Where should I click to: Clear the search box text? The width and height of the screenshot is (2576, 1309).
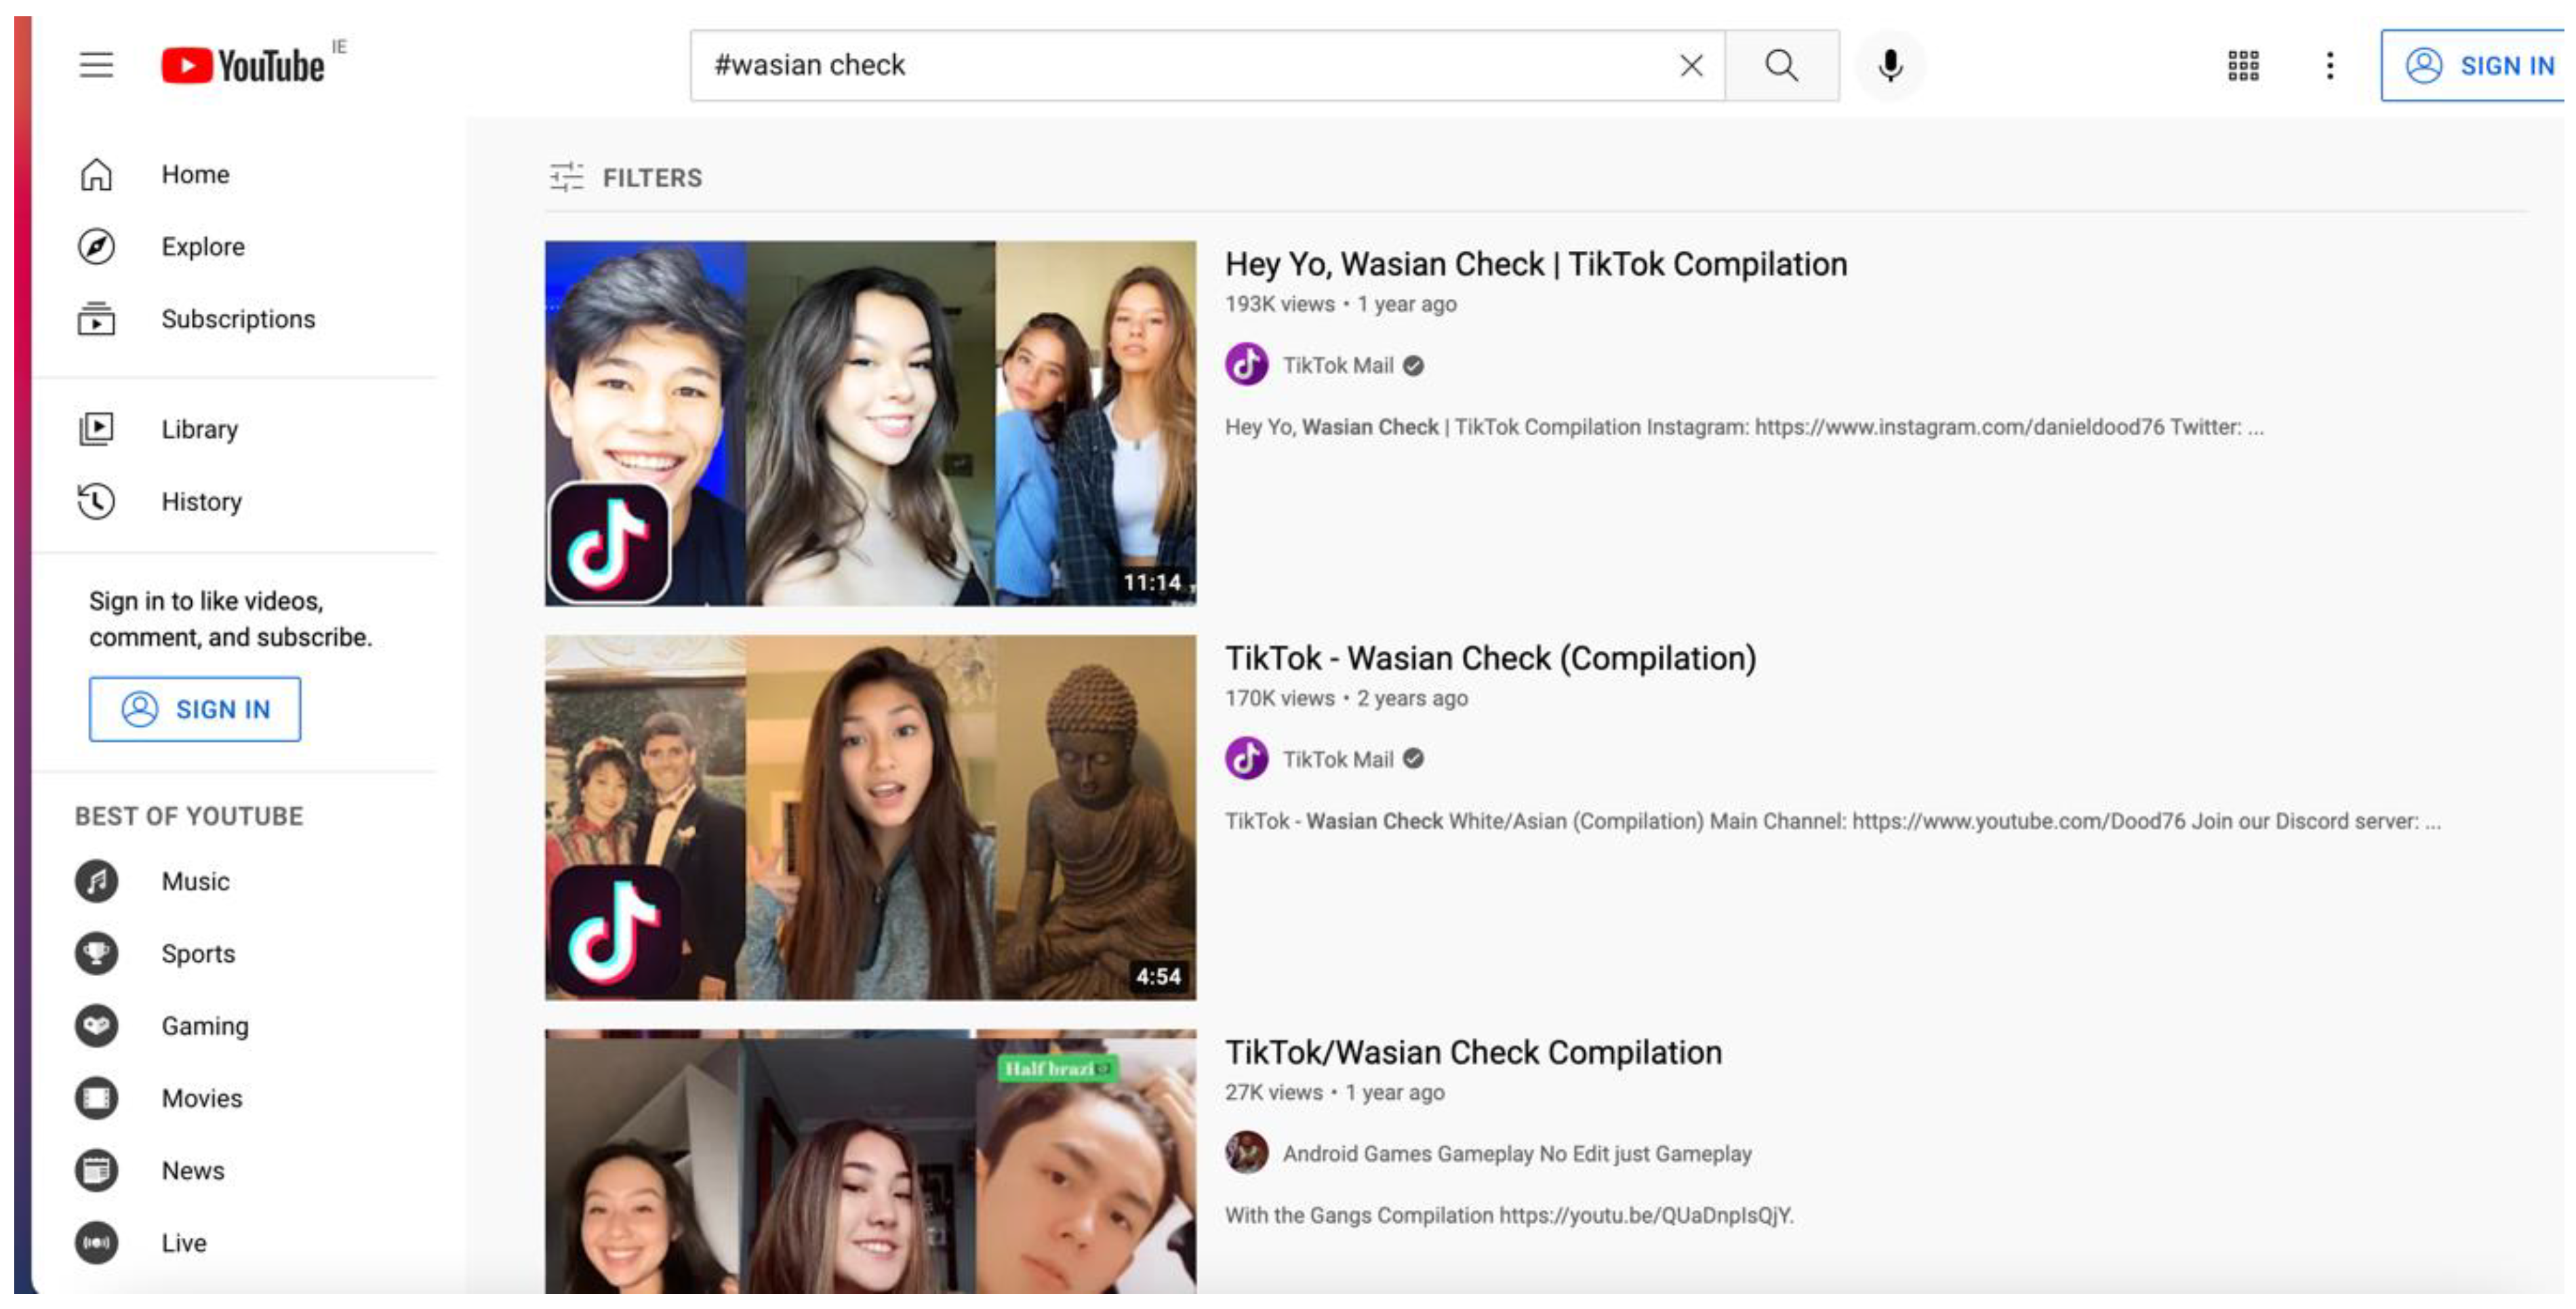pos(1690,66)
